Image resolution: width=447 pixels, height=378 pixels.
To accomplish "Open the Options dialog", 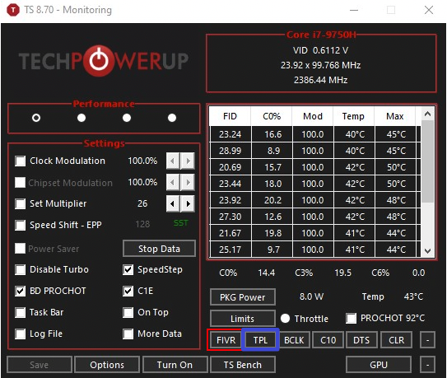I will [107, 365].
